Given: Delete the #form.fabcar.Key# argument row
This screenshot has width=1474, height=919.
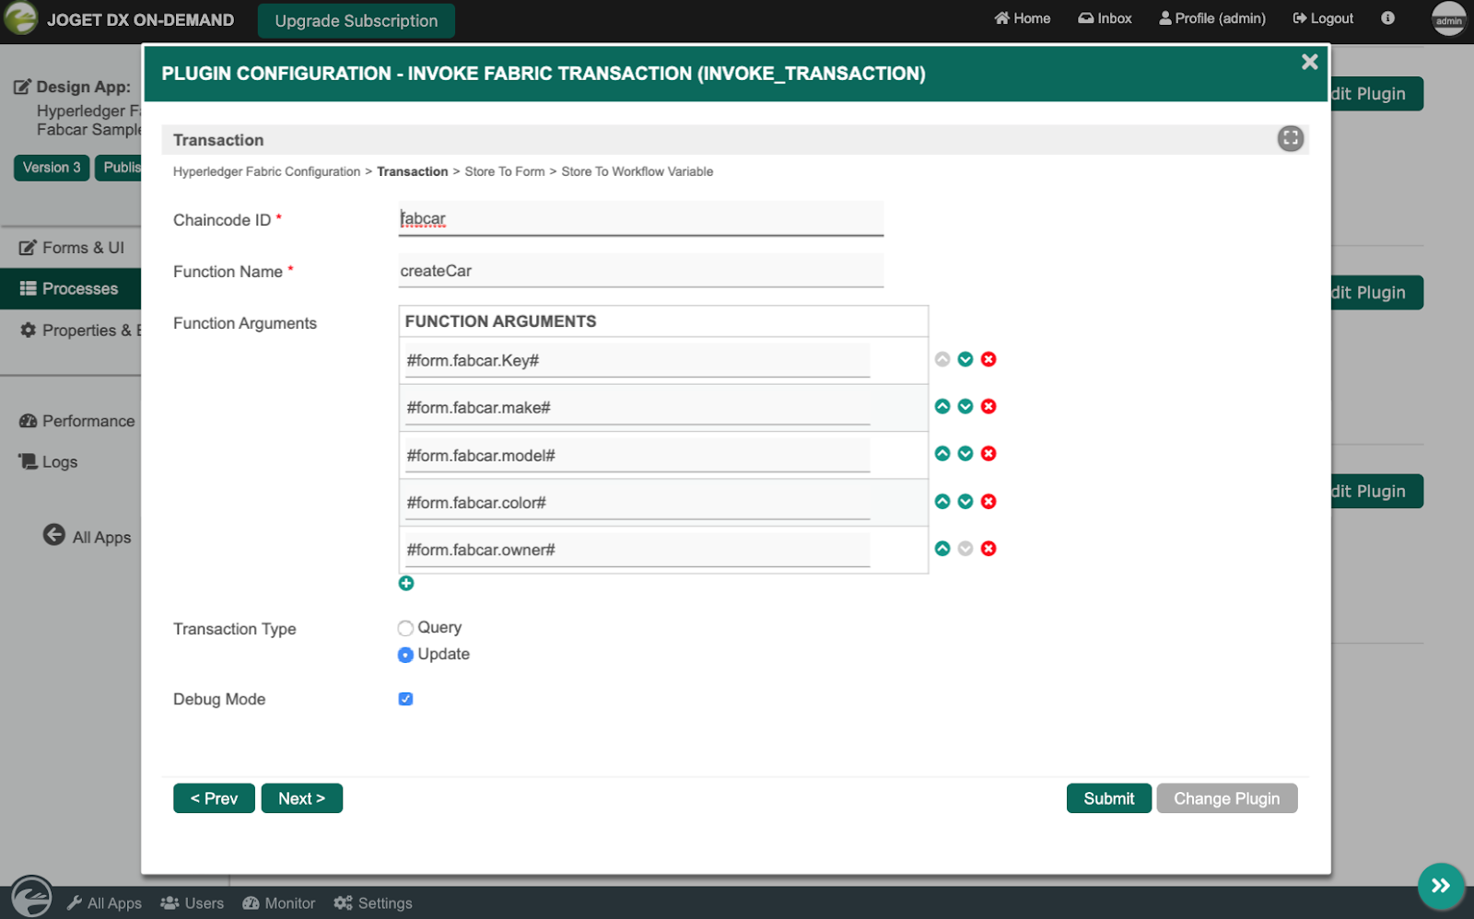Looking at the screenshot, I should [x=989, y=359].
